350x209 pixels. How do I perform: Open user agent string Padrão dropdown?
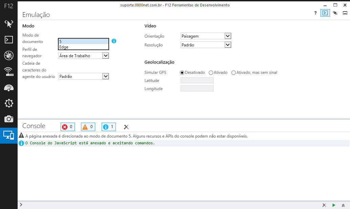click(x=83, y=76)
